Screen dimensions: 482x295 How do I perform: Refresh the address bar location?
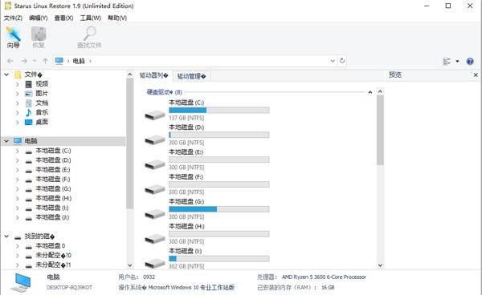pos(342,61)
